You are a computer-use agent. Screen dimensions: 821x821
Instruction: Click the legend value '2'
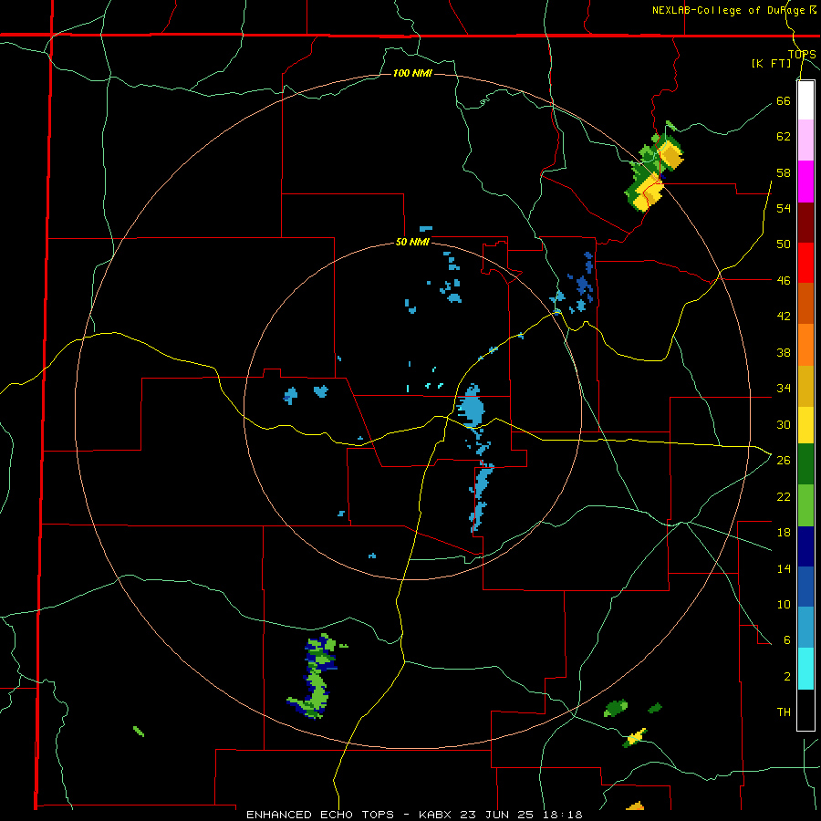[x=787, y=677]
